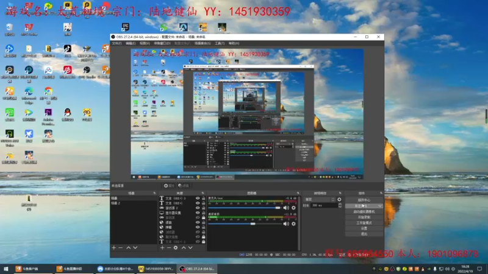Screen dimensions: 488x274
Task: Unlock the 聊天信息 source padlock
Action: pos(204,237)
